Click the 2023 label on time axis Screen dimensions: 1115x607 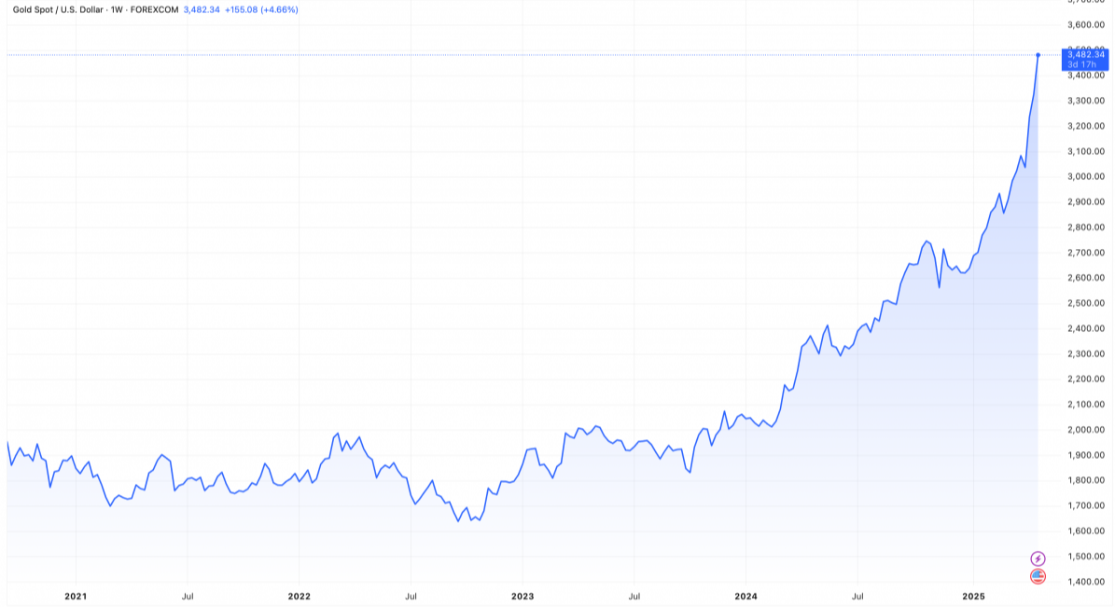coord(523,596)
